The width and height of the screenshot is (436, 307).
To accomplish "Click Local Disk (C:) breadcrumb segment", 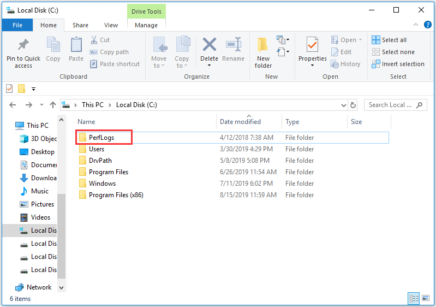I will (136, 105).
